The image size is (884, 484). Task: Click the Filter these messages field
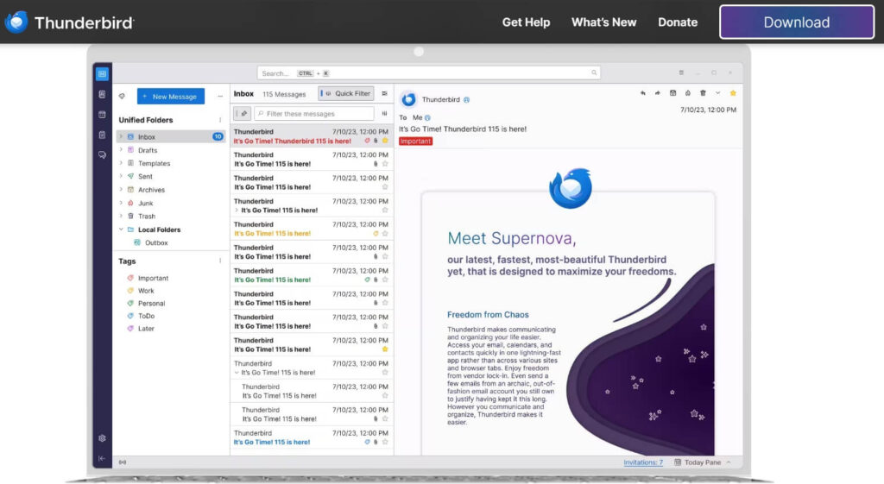coord(314,113)
